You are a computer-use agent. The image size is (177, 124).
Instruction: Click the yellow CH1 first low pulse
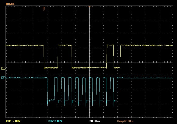(x=51, y=68)
